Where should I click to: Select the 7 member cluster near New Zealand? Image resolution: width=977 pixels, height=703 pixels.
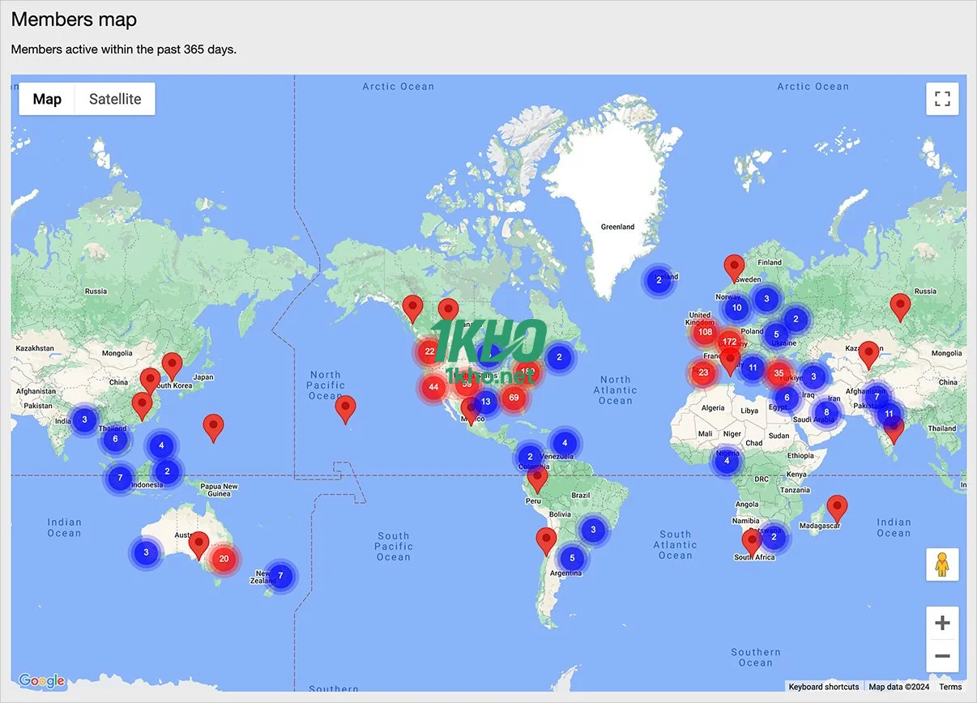tap(279, 576)
